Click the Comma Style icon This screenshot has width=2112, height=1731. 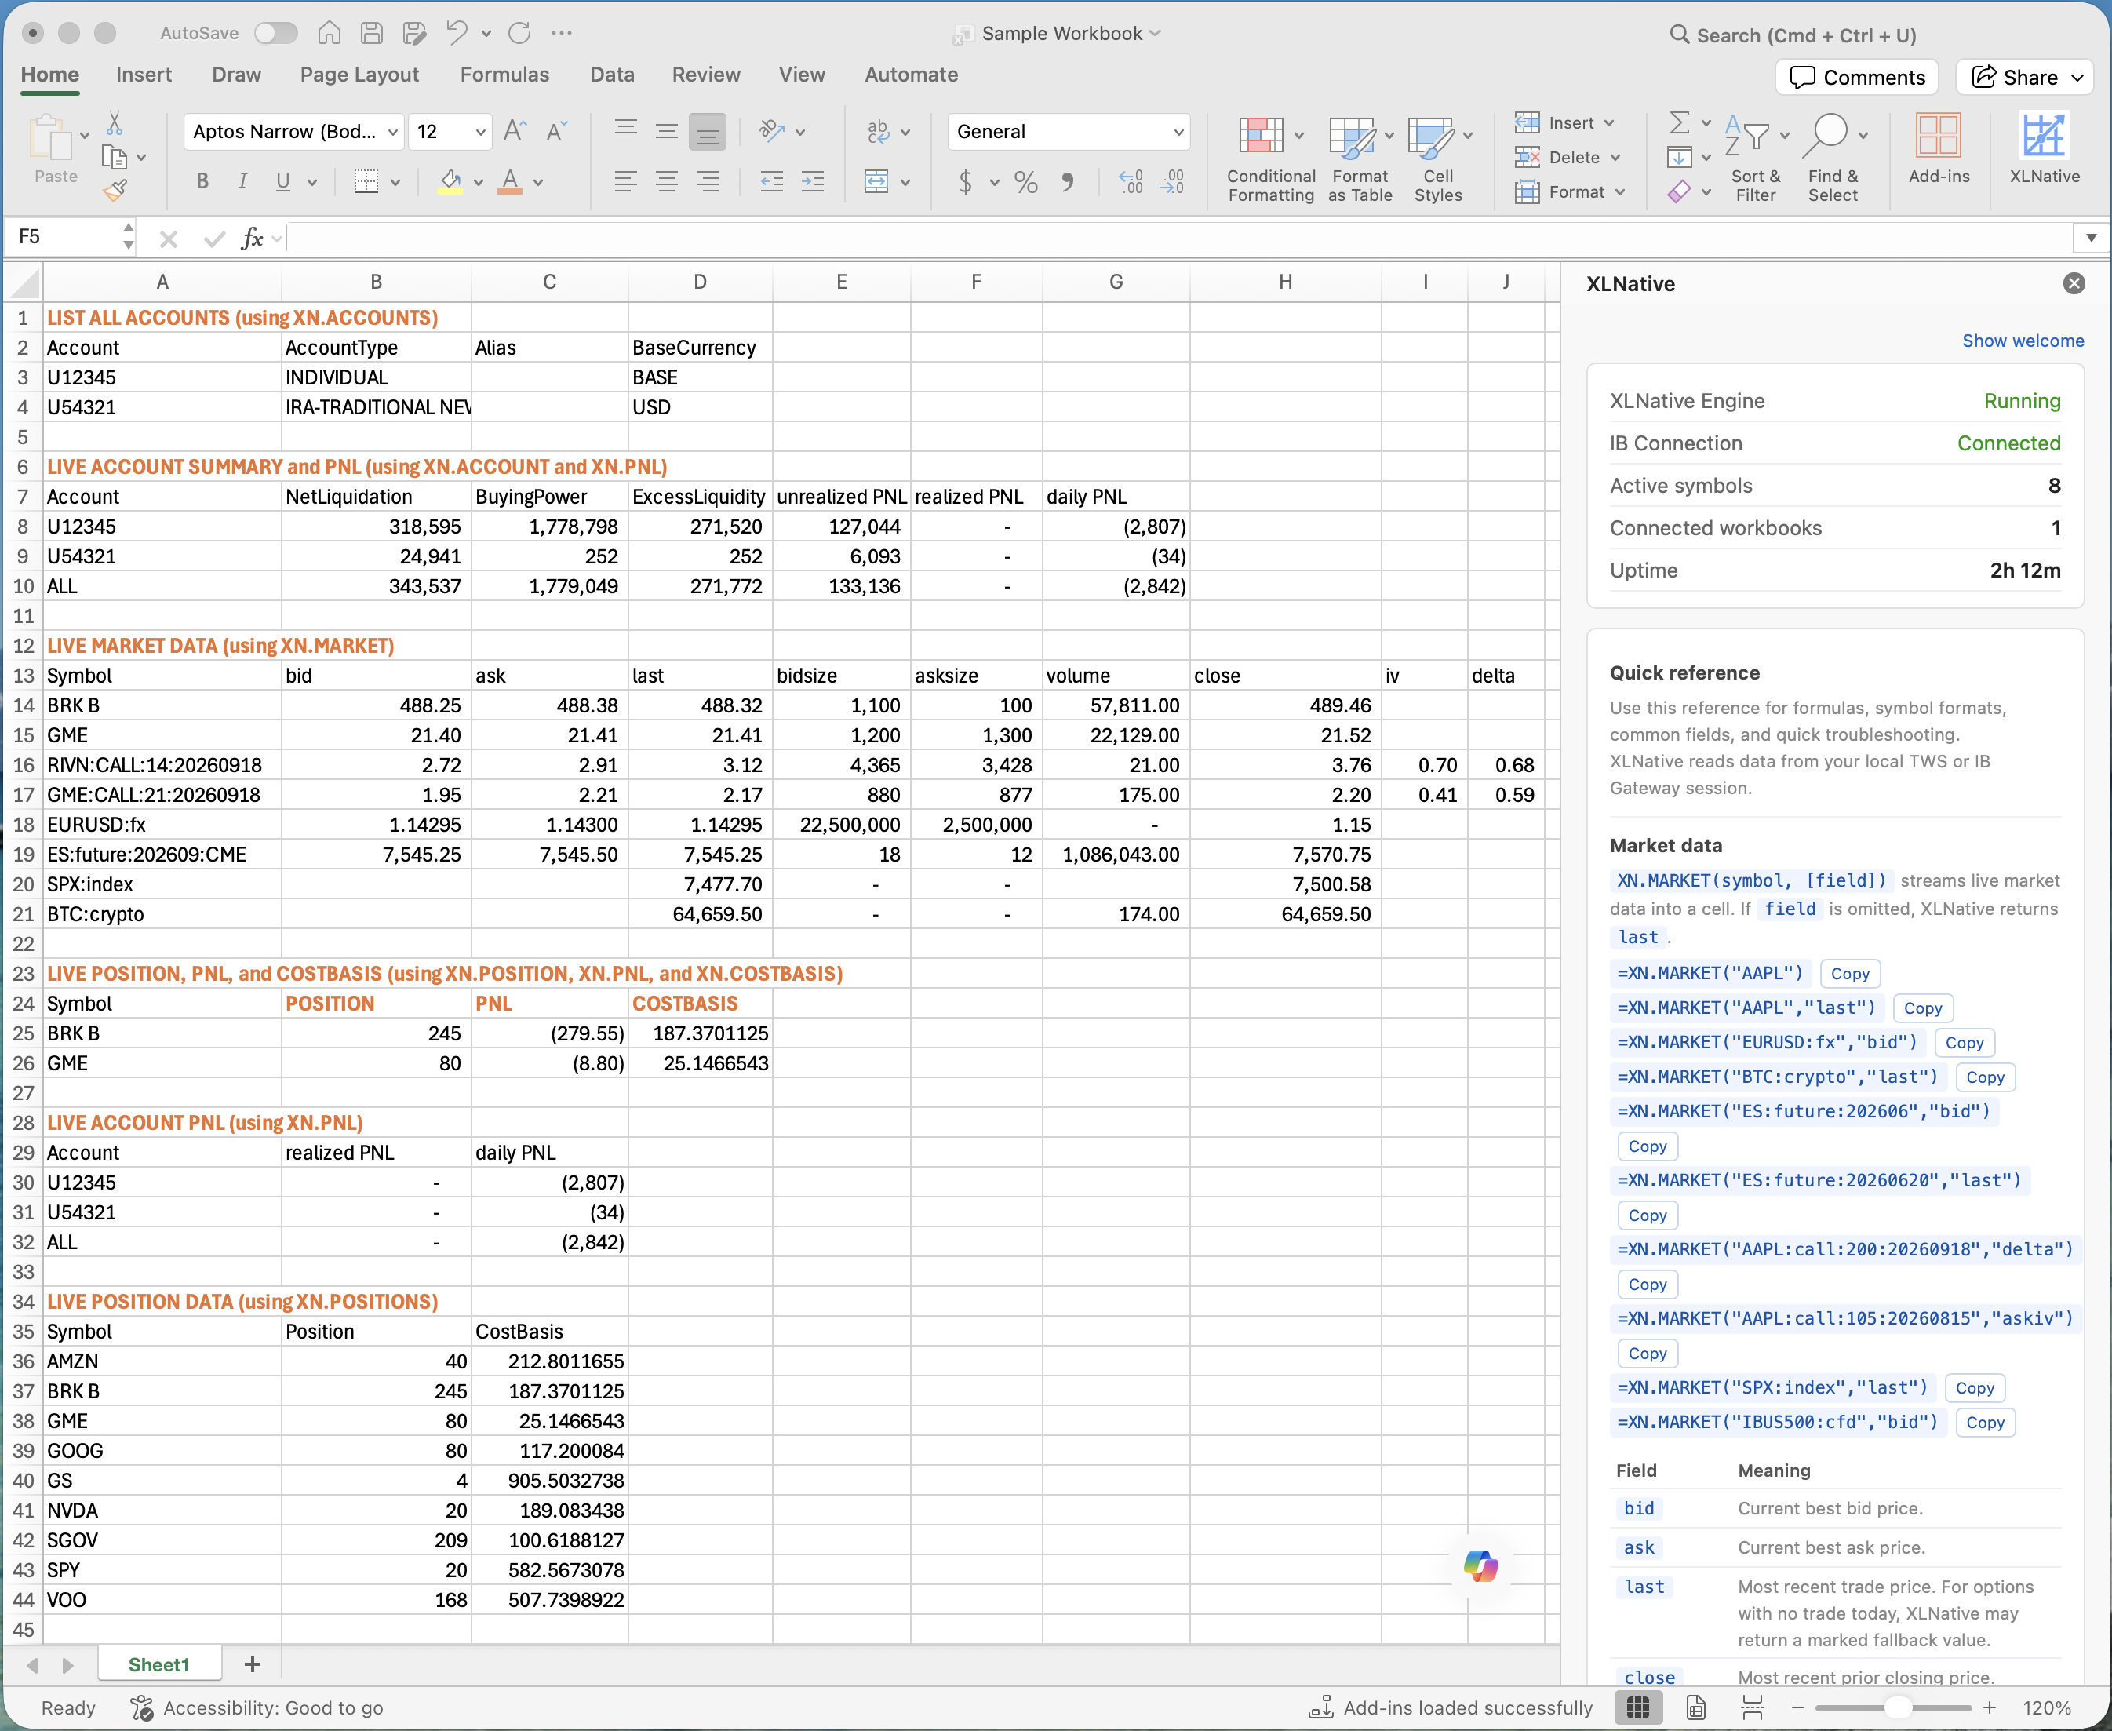(x=1068, y=181)
